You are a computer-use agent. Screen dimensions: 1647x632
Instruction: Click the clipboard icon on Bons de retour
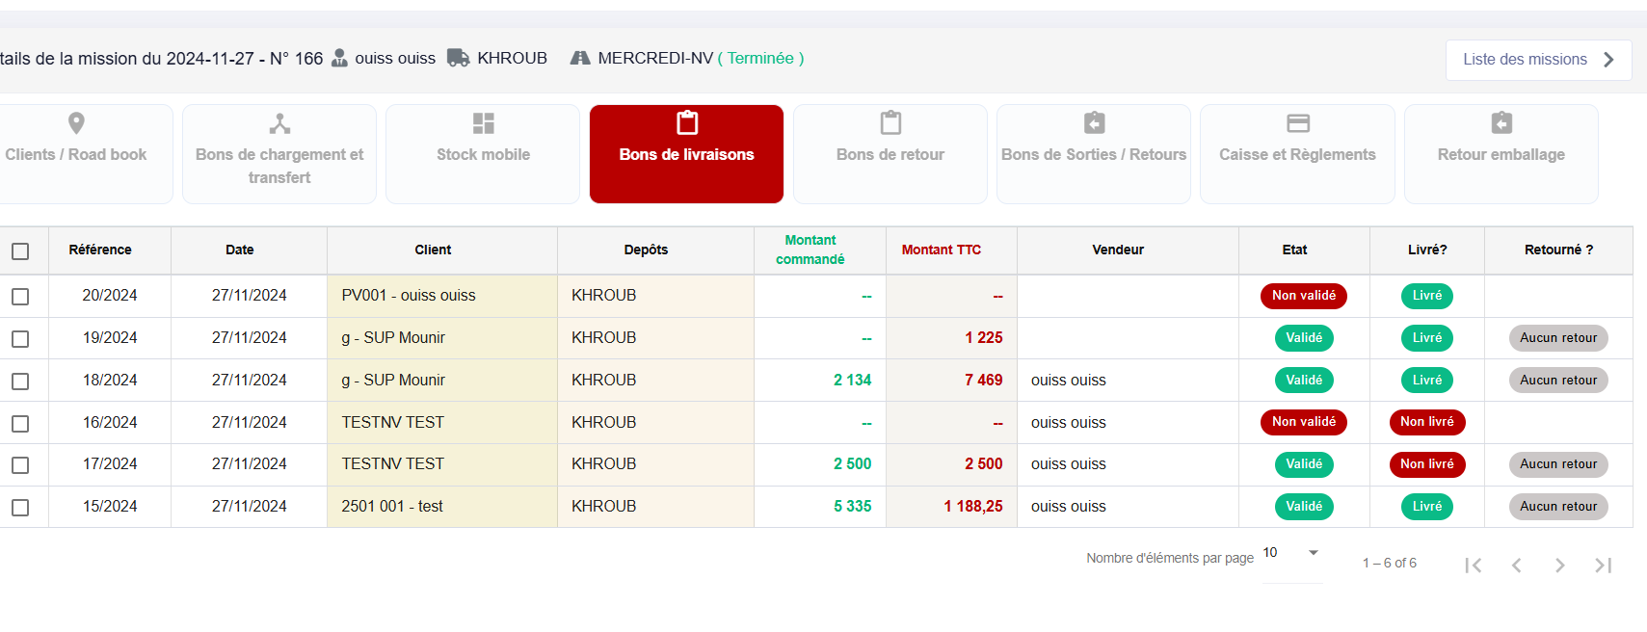[x=890, y=123]
